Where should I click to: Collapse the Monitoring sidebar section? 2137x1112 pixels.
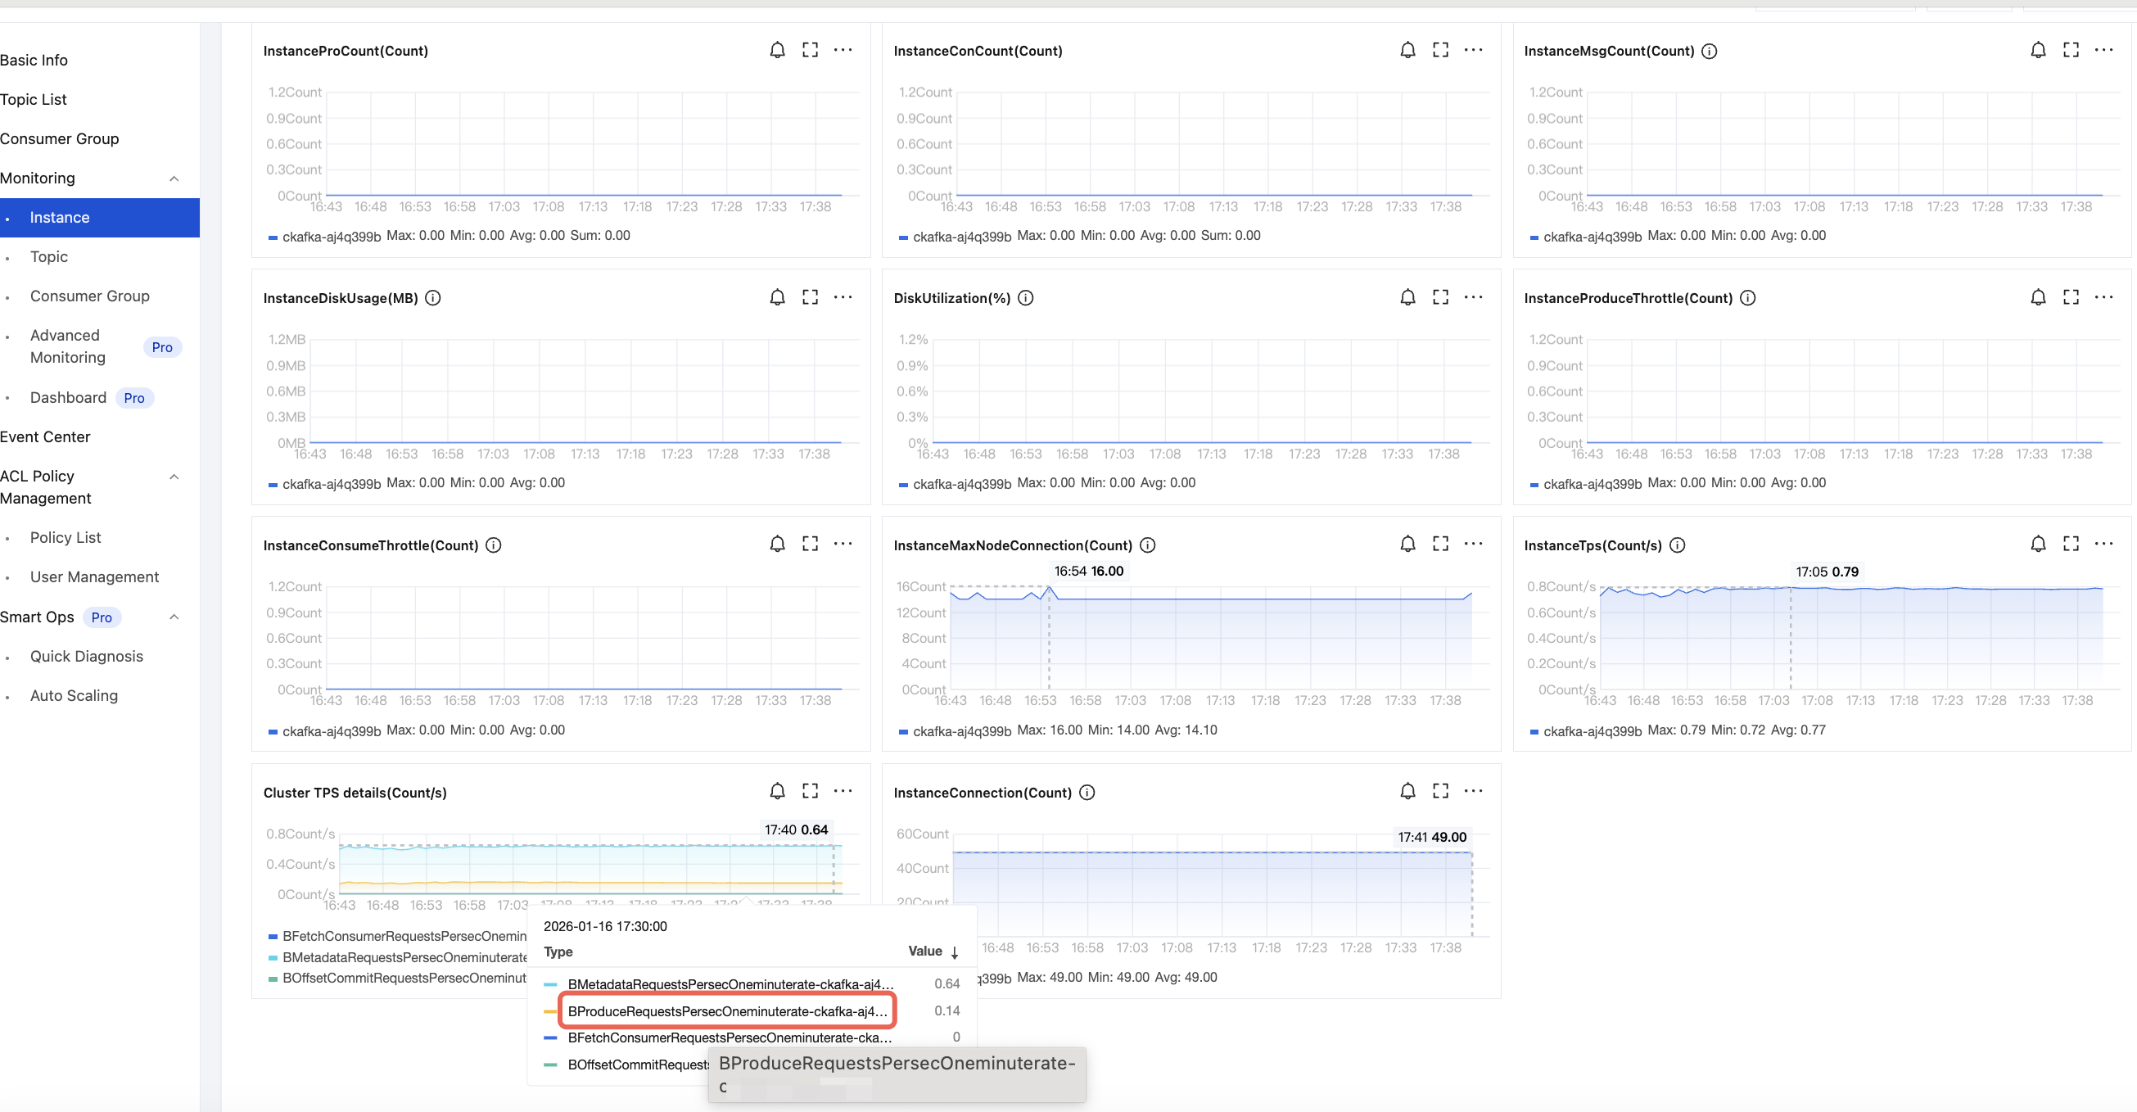pyautogui.click(x=174, y=179)
